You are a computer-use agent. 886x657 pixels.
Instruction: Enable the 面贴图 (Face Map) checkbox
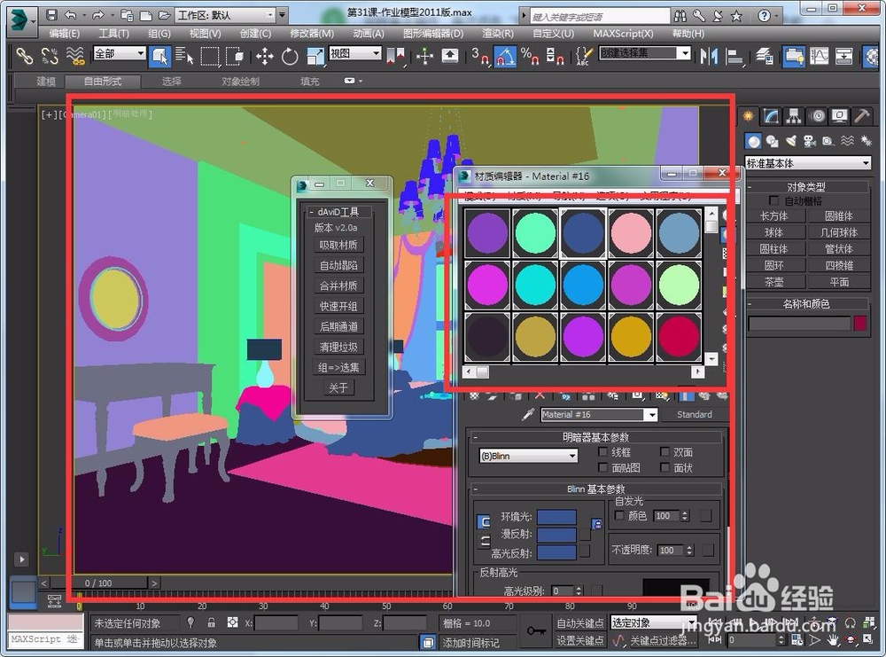pos(602,467)
